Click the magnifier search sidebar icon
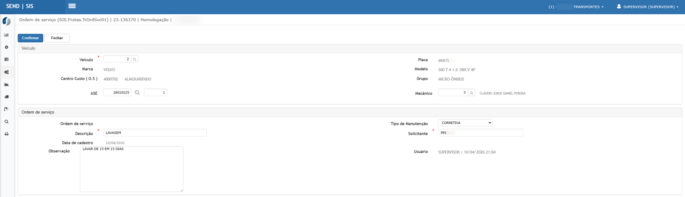 pos(7,122)
